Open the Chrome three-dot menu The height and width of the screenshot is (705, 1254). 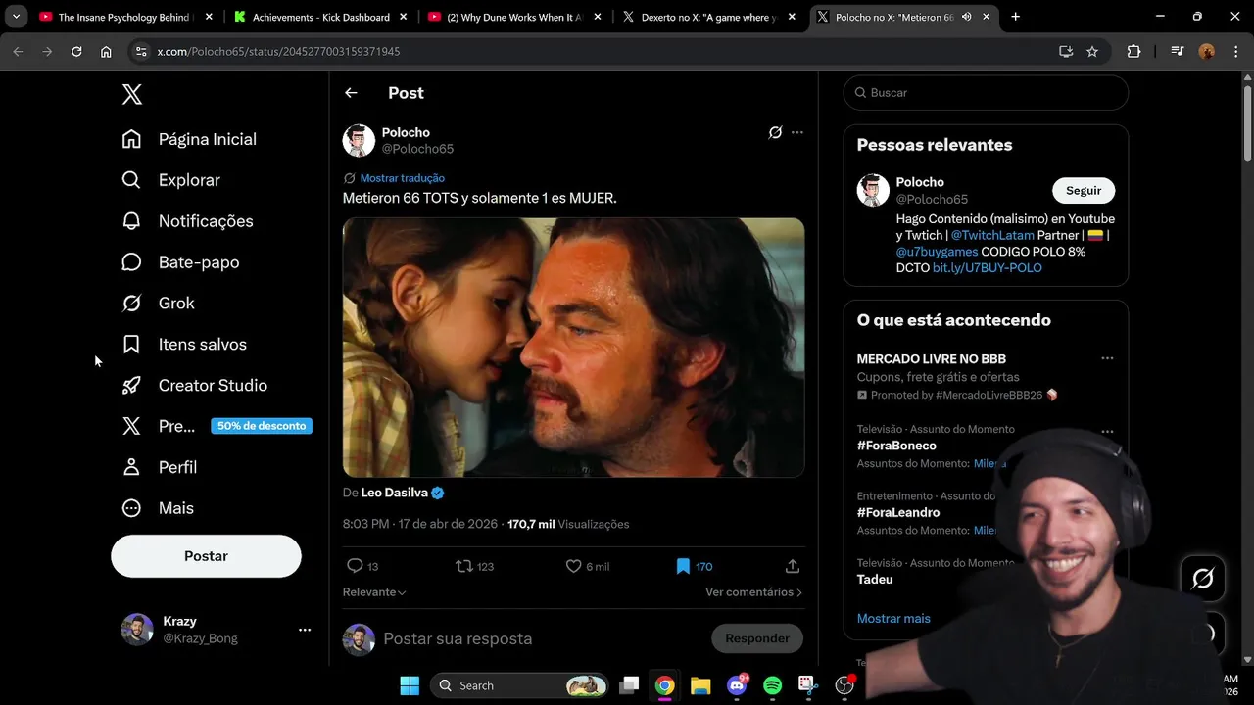coord(1234,51)
